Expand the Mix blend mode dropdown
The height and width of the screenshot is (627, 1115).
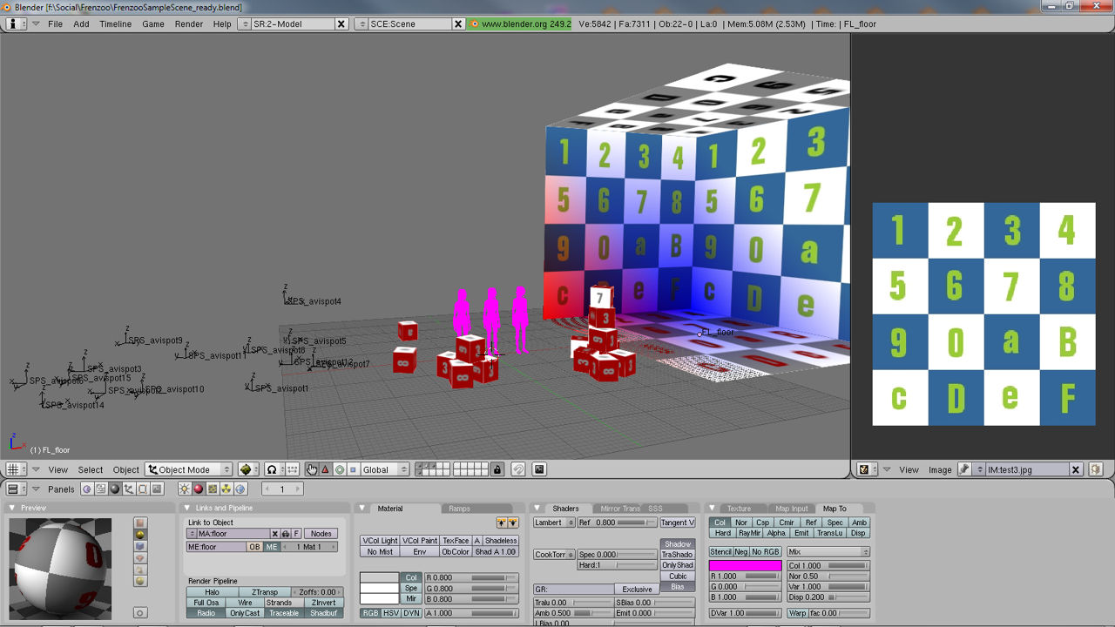coord(828,552)
